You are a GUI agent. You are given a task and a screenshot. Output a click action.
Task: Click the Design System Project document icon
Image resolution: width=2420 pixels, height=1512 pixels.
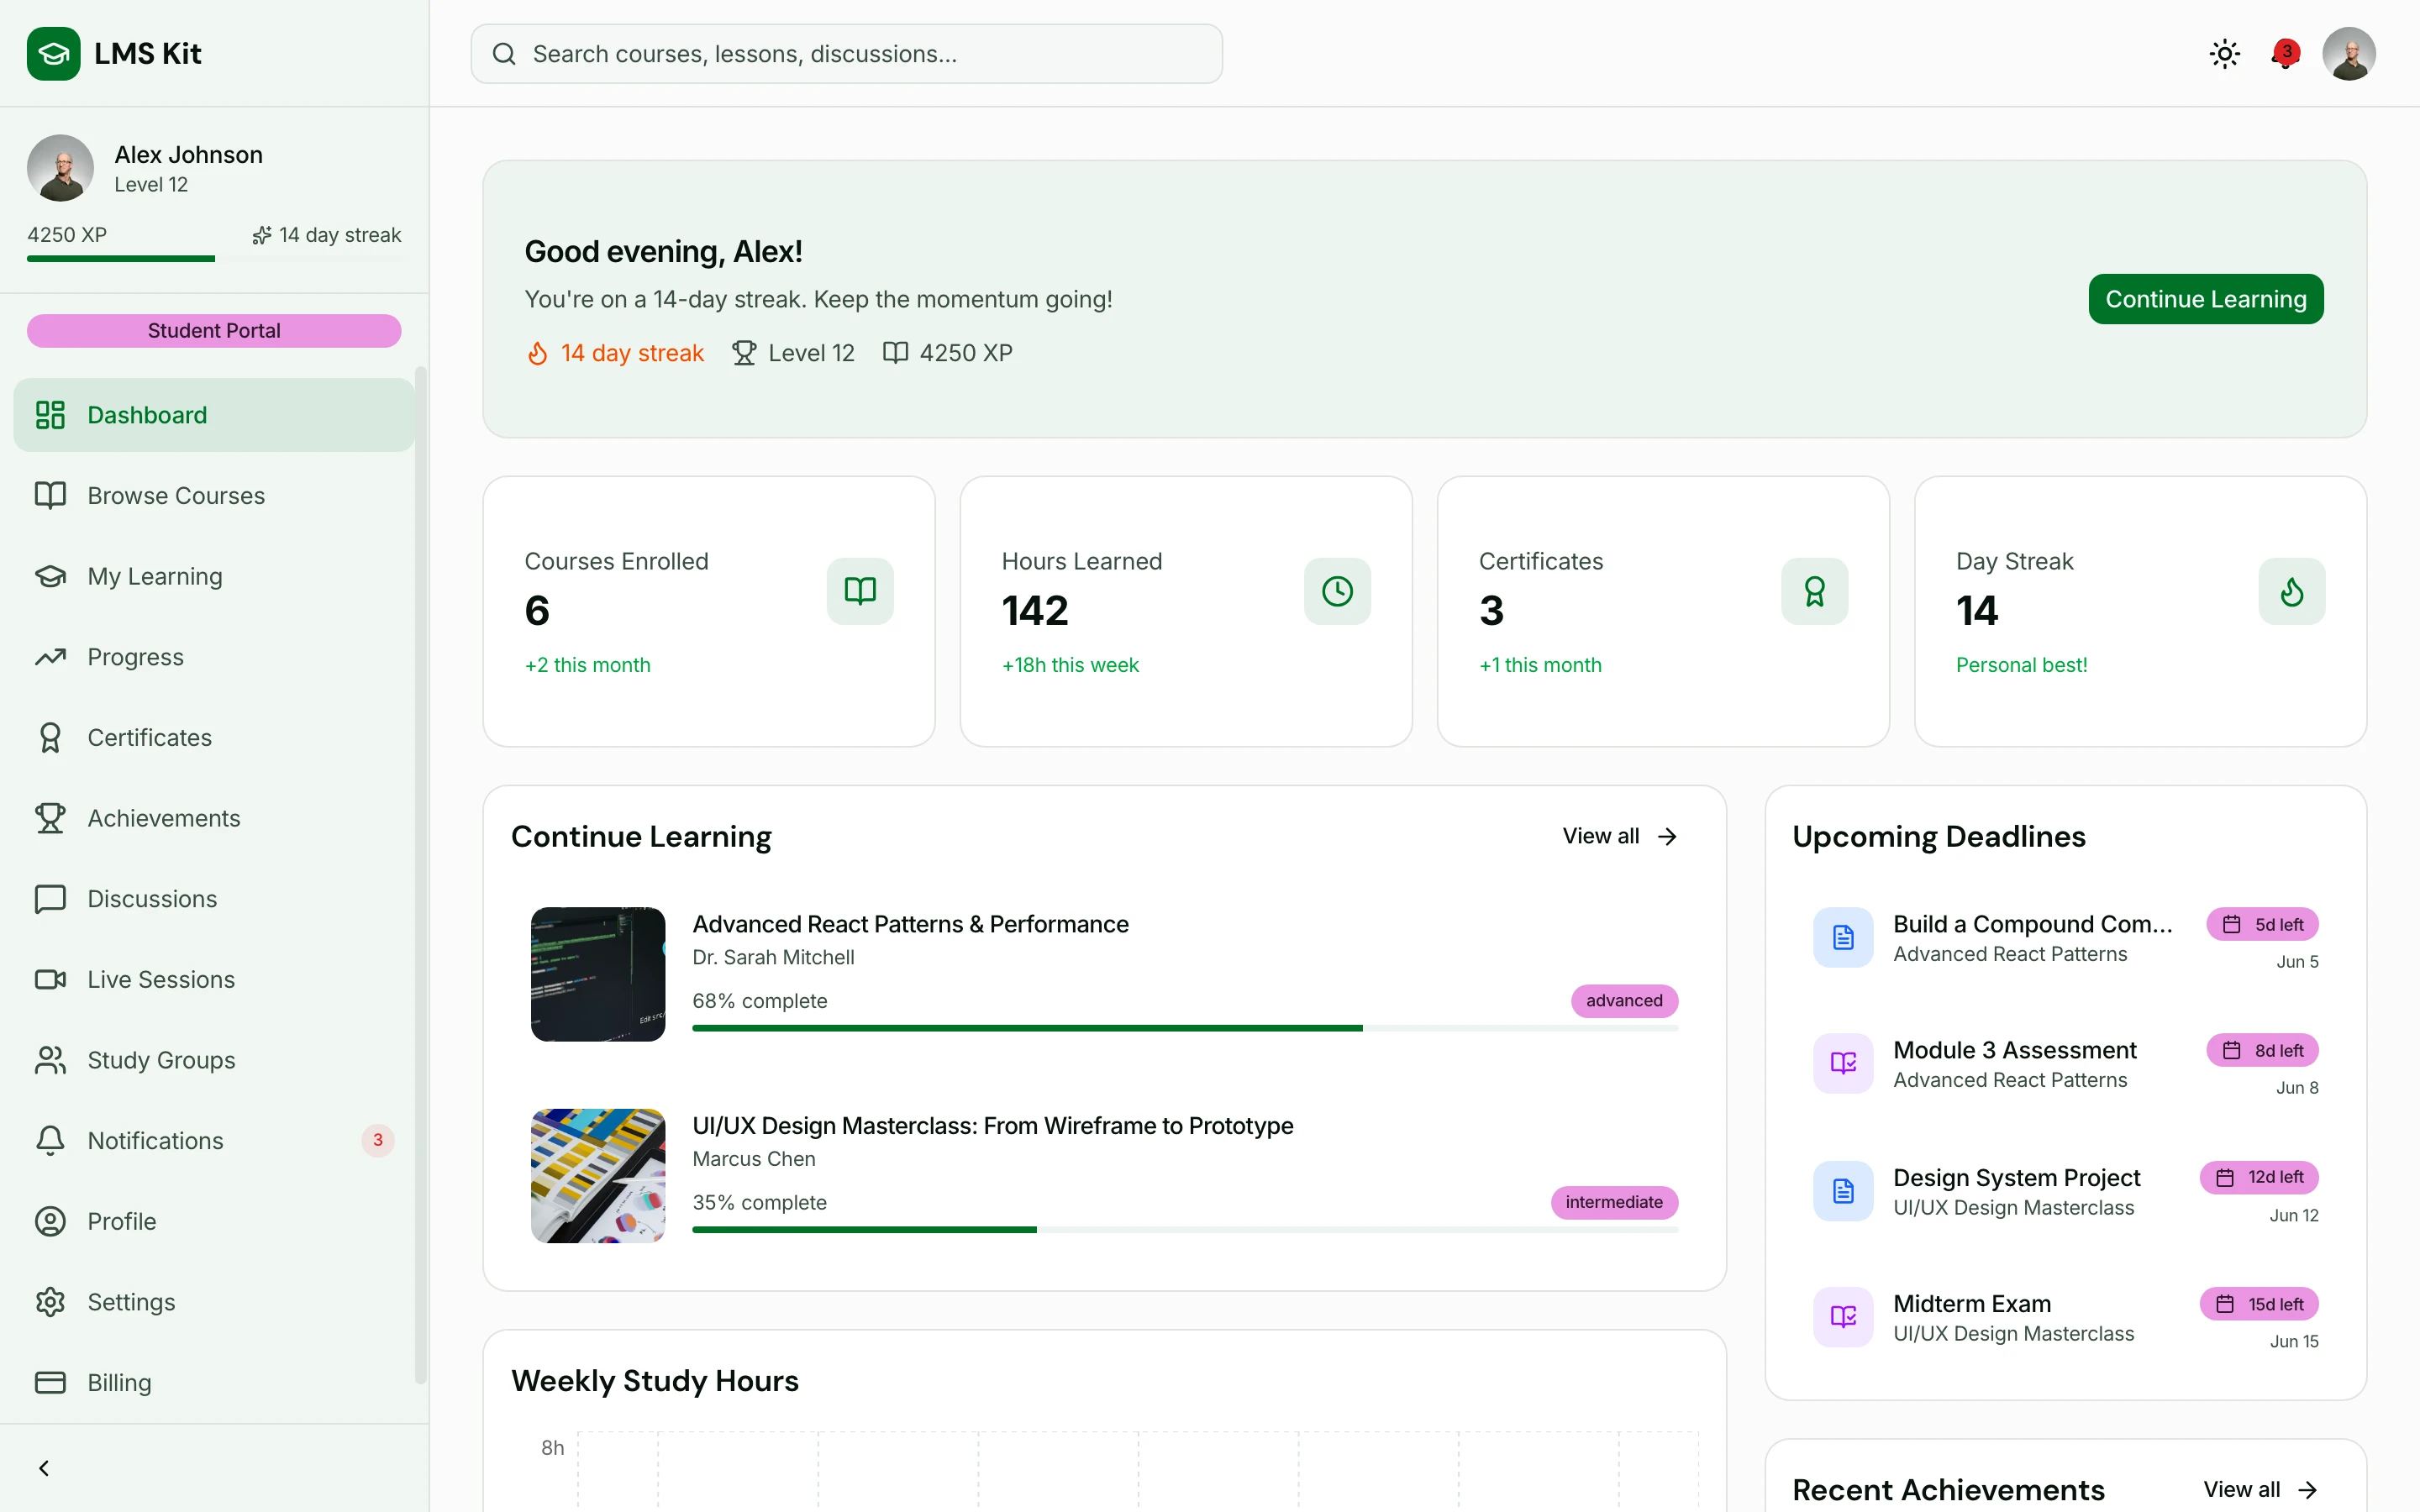(1843, 1191)
